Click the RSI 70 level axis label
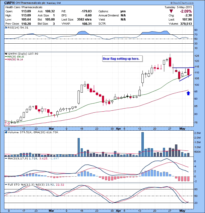Viewport: 205px width, 213px height. (196, 34)
